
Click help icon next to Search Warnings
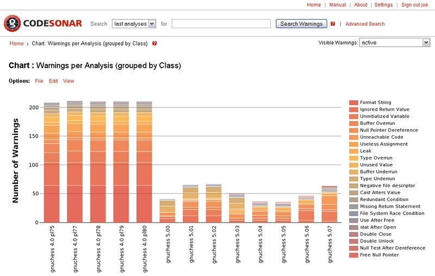[x=333, y=24]
